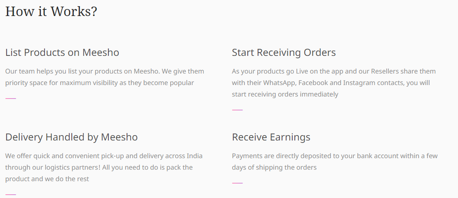Click the "How it Works?" heading

(51, 12)
